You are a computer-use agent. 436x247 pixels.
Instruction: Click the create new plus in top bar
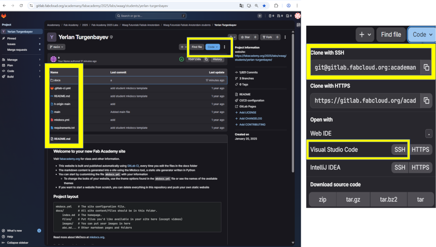[x=260, y=16]
